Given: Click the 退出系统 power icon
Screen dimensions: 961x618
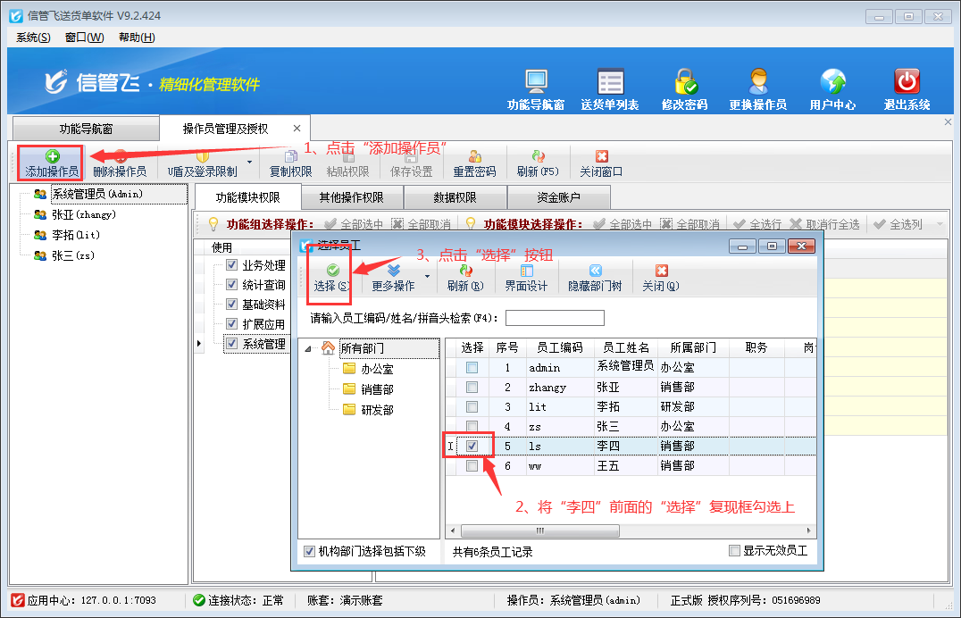Looking at the screenshot, I should tap(907, 83).
